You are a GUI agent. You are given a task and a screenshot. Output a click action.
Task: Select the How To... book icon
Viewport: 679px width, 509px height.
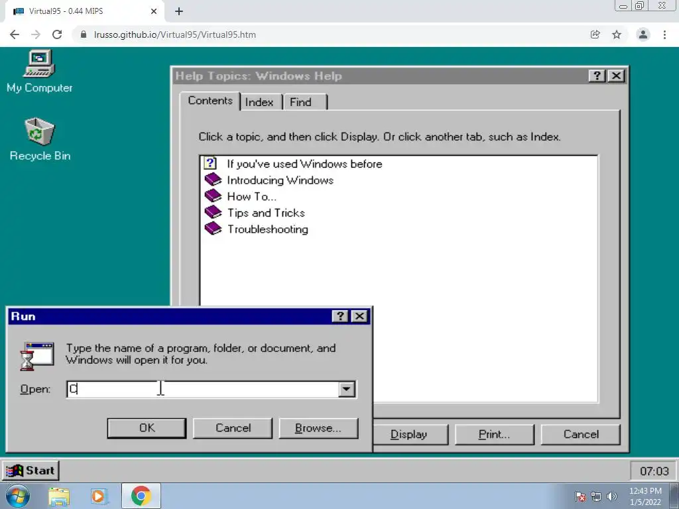tap(213, 196)
